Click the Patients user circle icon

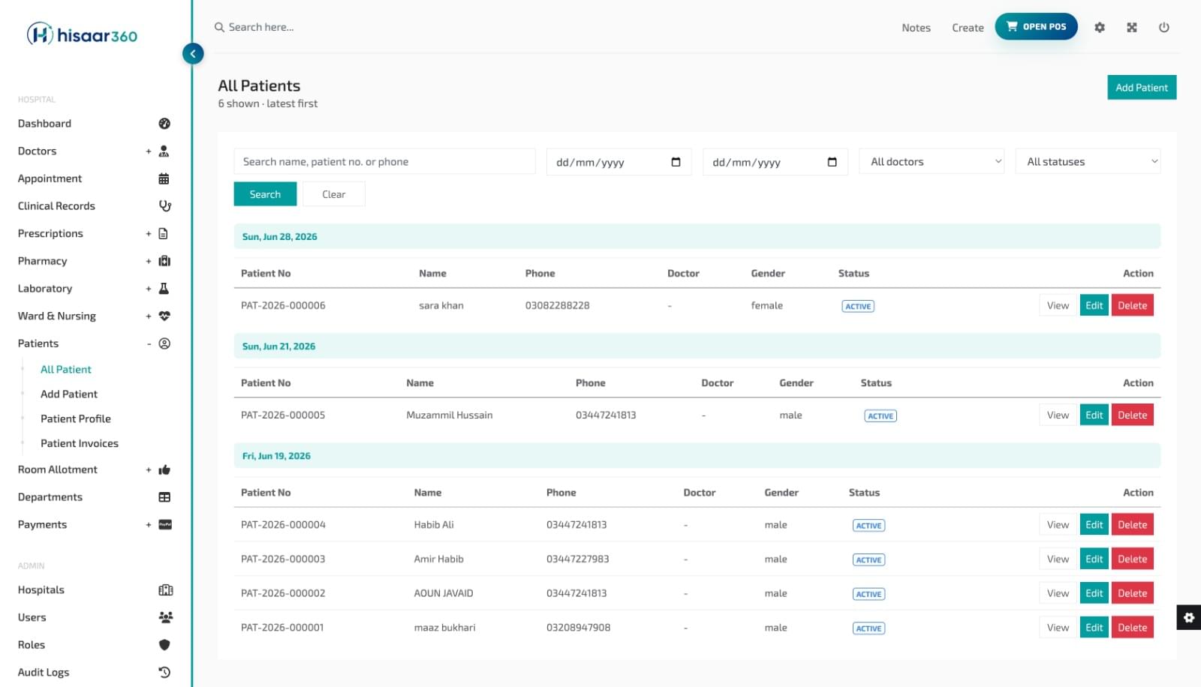click(x=164, y=343)
